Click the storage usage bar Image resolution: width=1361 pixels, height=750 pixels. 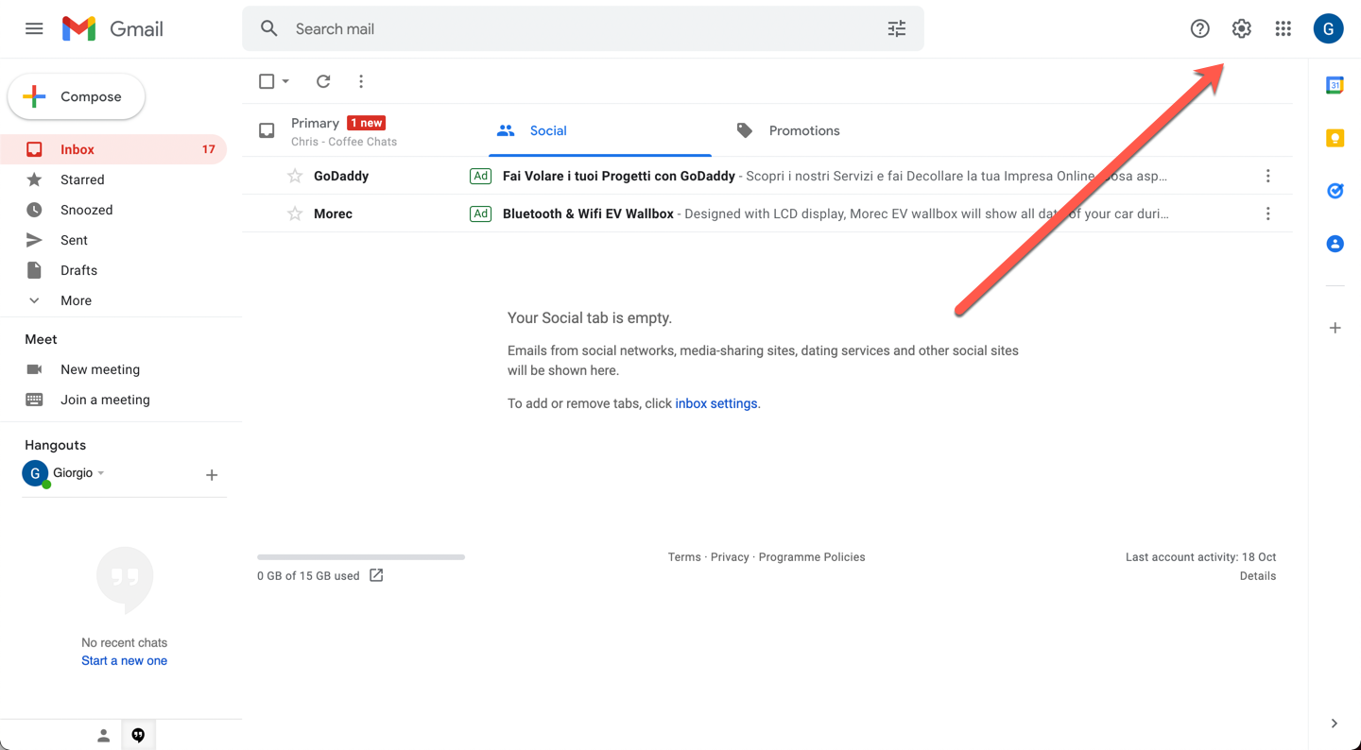(361, 557)
